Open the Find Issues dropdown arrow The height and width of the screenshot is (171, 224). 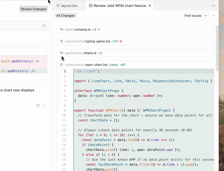206,16
